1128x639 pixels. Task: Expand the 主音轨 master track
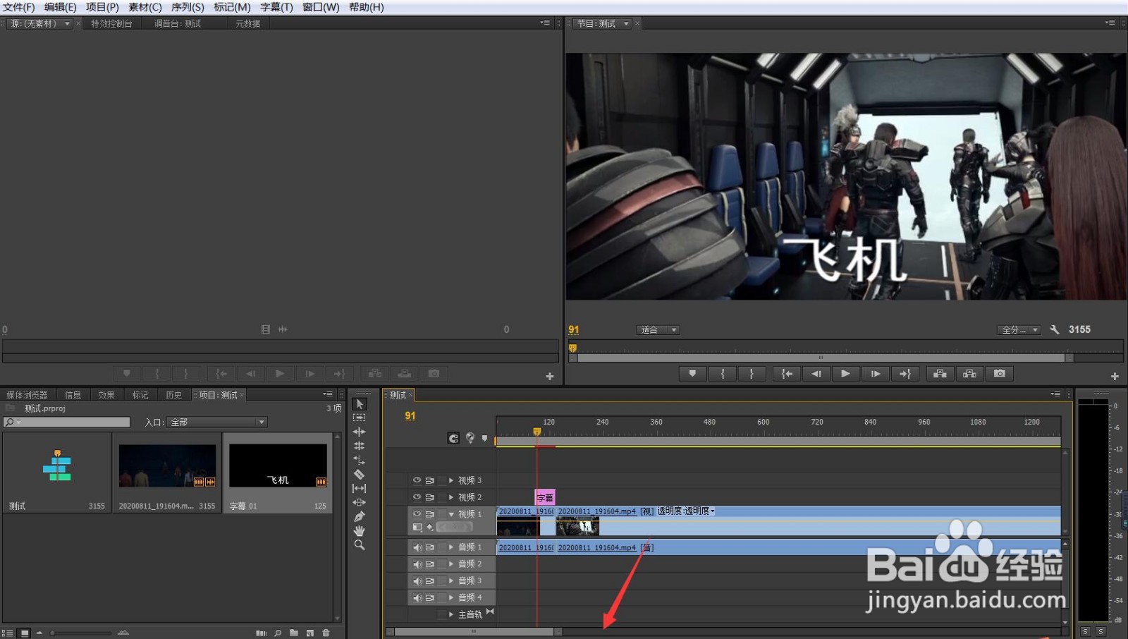(451, 614)
